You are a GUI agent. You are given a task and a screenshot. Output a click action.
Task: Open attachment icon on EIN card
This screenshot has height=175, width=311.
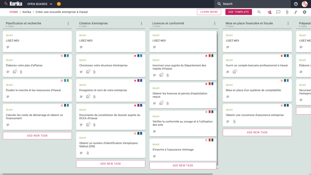point(88,153)
